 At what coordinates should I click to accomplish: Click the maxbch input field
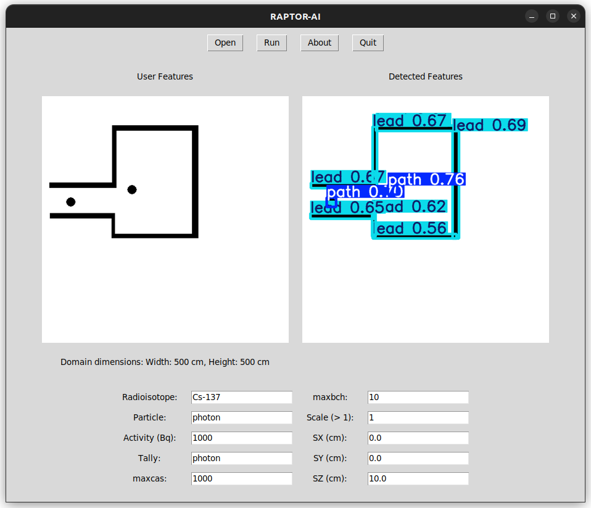click(418, 398)
